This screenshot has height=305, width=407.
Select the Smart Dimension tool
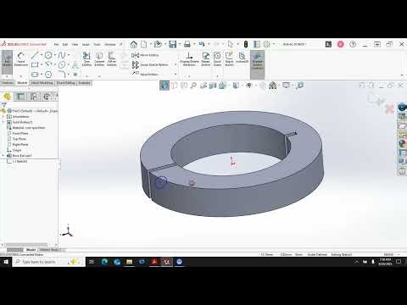pyautogui.click(x=20, y=59)
